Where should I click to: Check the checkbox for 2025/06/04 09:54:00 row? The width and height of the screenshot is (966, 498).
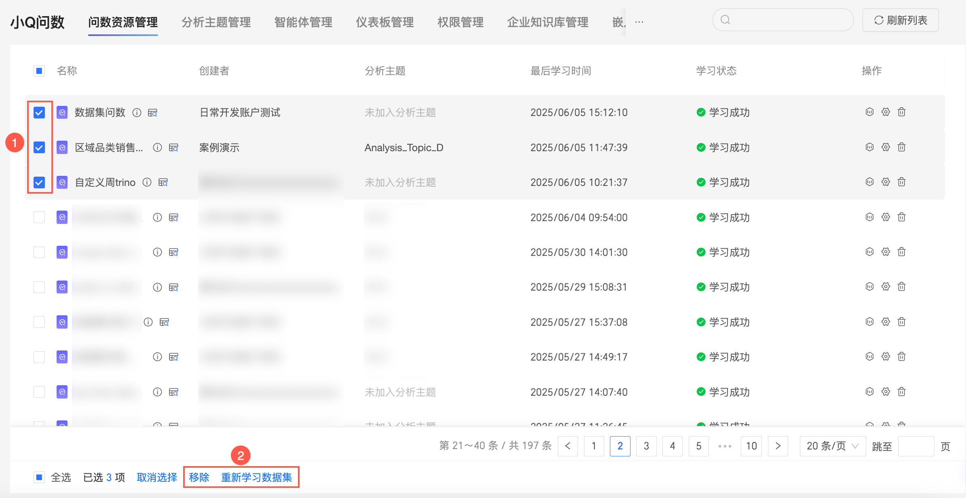(39, 217)
